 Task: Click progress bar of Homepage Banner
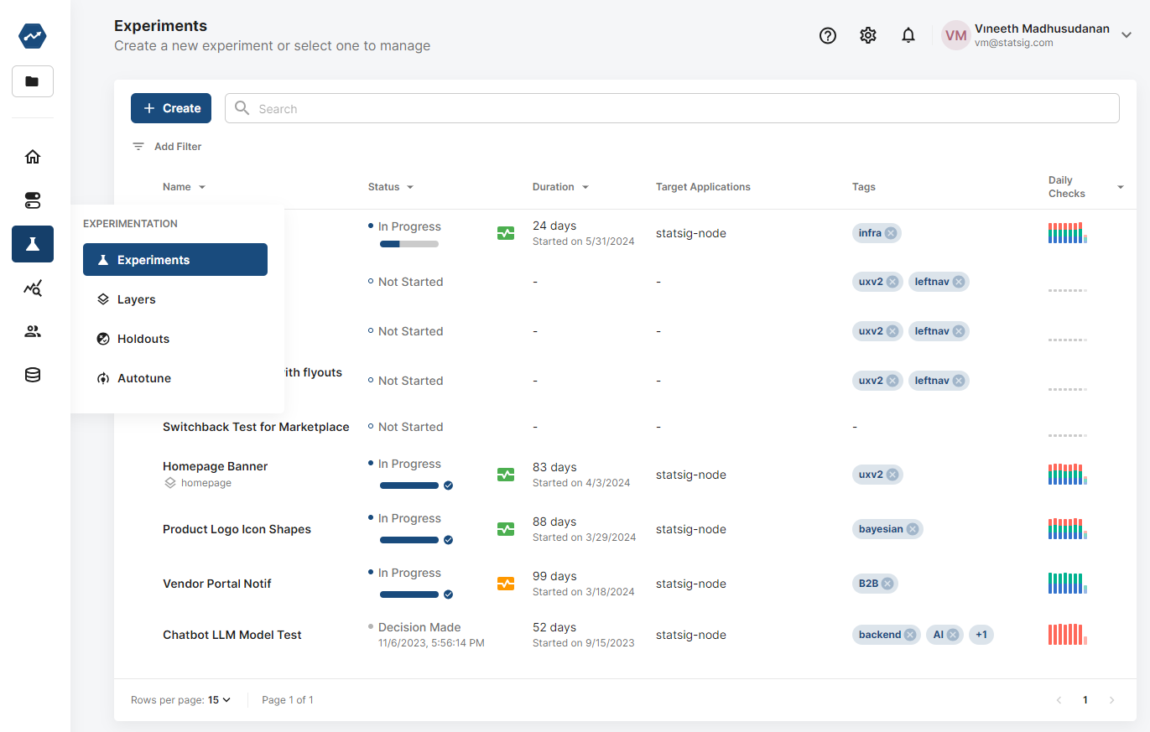(409, 485)
